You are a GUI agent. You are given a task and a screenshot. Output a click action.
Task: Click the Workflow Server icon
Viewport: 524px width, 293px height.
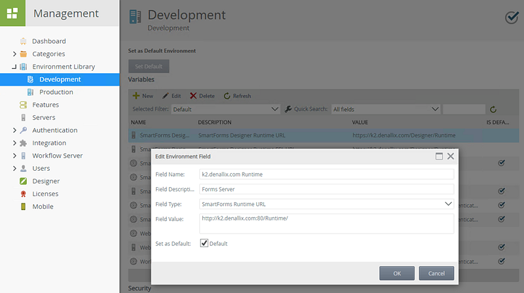[x=24, y=156]
